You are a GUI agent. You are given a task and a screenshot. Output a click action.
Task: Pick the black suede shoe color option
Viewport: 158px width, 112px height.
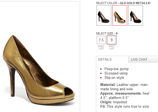(136, 15)
